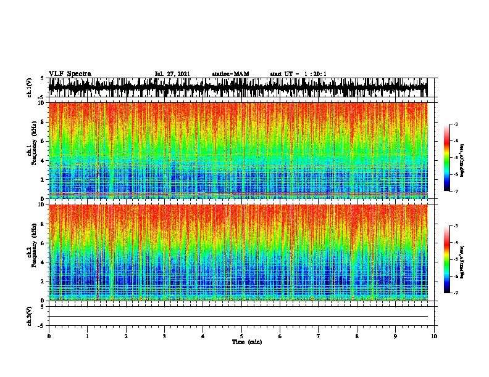Screen dimensions: 489x377
Task: Click time axis tick label "5"
Action: tap(241, 336)
